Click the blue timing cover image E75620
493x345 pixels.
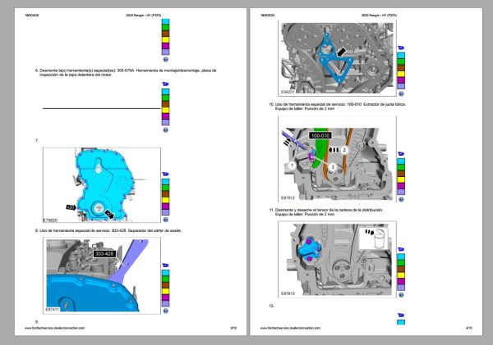pyautogui.click(x=102, y=185)
